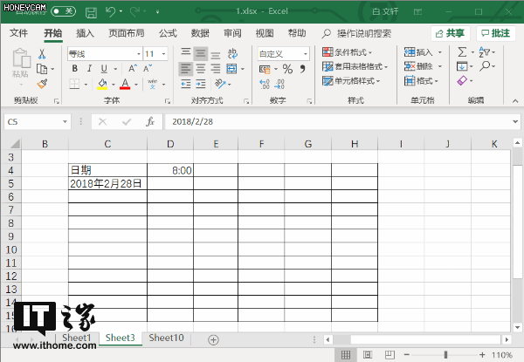Click the Decrease Font Size icon
The width and height of the screenshot is (524, 362).
148,68
